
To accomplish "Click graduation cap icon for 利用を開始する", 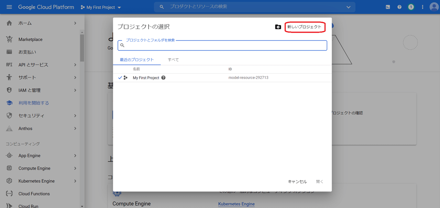I will [9, 103].
